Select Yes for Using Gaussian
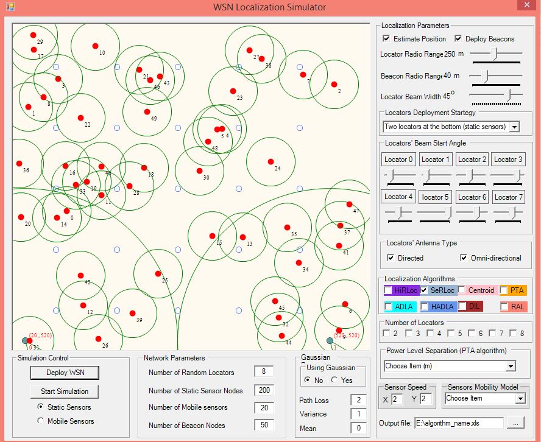541x442 pixels. tap(333, 380)
